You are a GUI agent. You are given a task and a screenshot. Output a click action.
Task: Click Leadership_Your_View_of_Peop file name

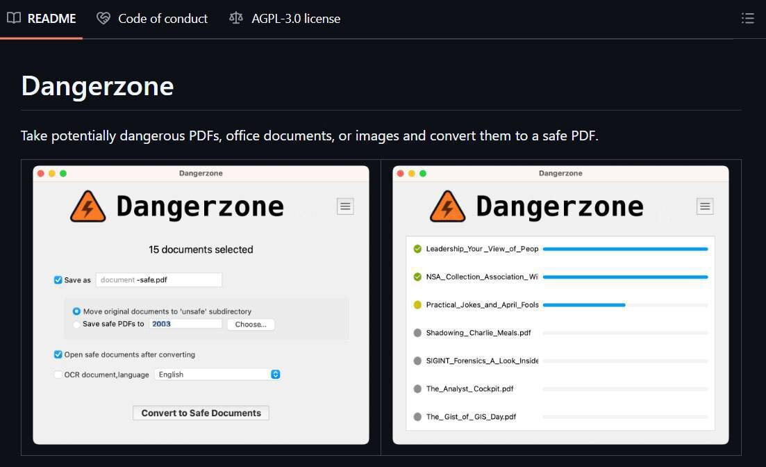pyautogui.click(x=482, y=249)
